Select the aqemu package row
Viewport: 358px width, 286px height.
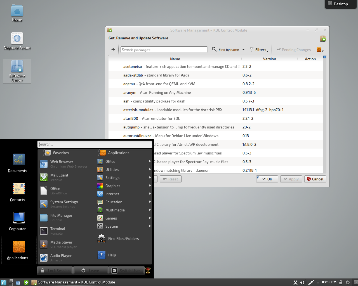[216, 84]
